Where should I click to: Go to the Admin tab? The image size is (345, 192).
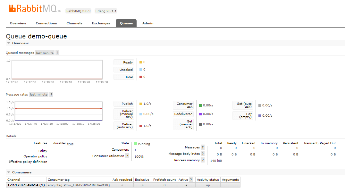click(x=148, y=23)
